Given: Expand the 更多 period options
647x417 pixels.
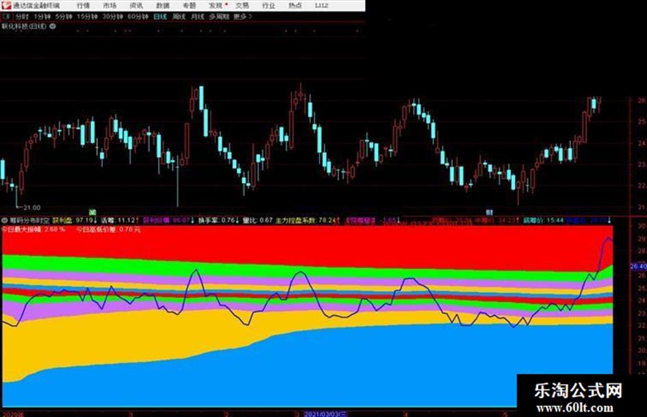Looking at the screenshot, I should pos(242,16).
